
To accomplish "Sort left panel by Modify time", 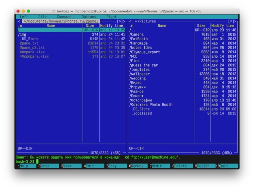I will (111, 26).
